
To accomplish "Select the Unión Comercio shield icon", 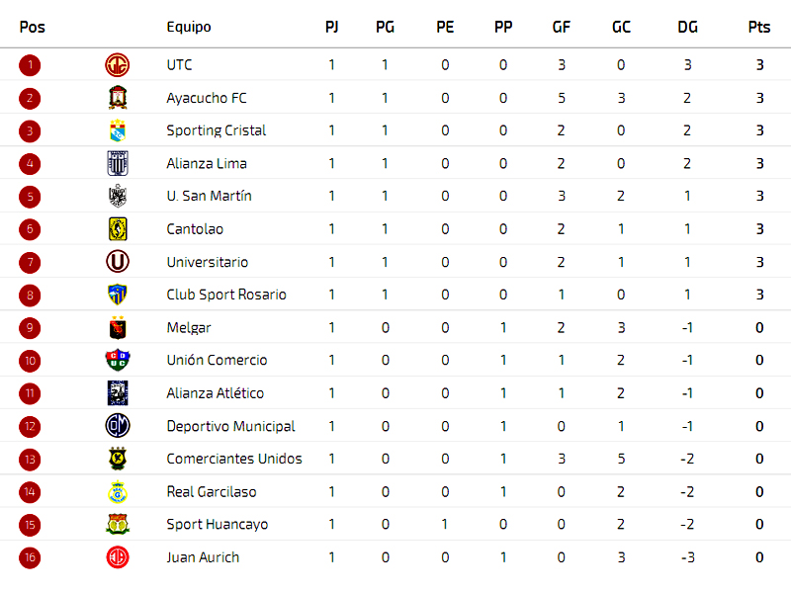I will pos(118,360).
